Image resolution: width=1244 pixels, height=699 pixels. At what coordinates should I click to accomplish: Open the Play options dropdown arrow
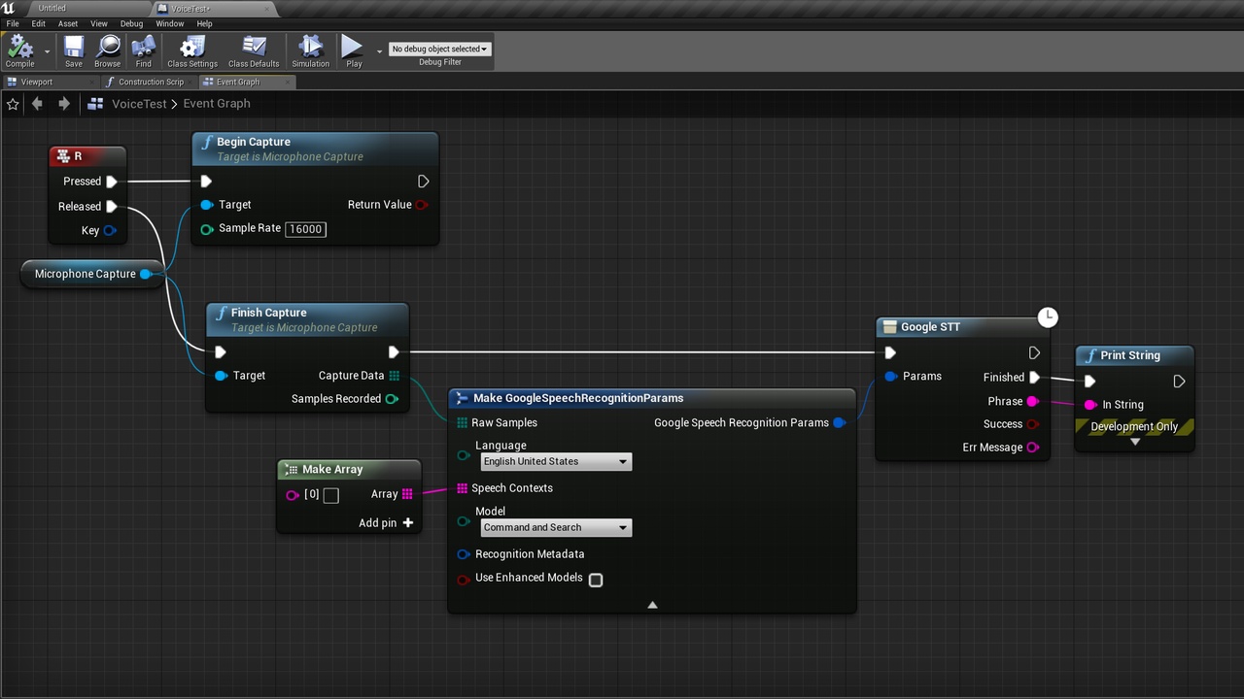(x=379, y=51)
